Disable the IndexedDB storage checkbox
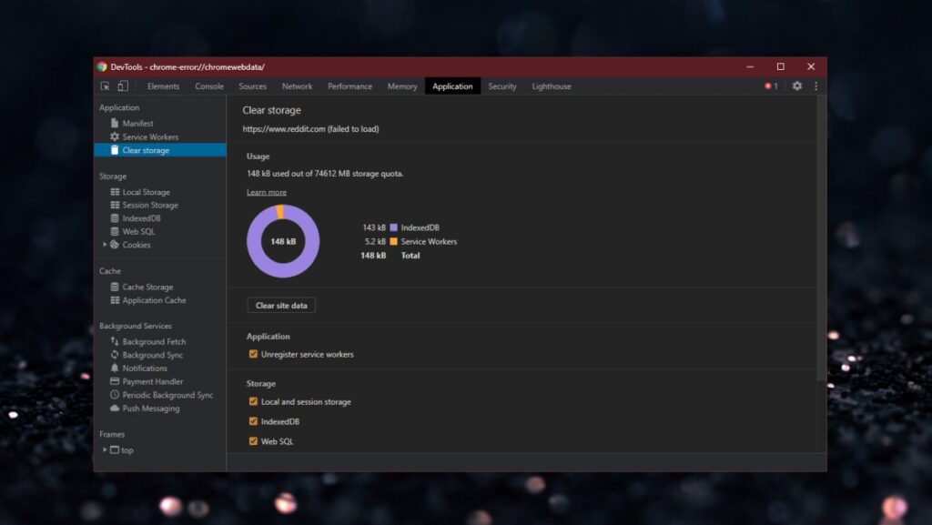 pos(253,421)
